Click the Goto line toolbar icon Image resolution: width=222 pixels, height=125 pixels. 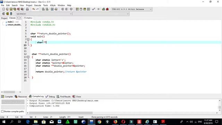(x=56, y=9)
